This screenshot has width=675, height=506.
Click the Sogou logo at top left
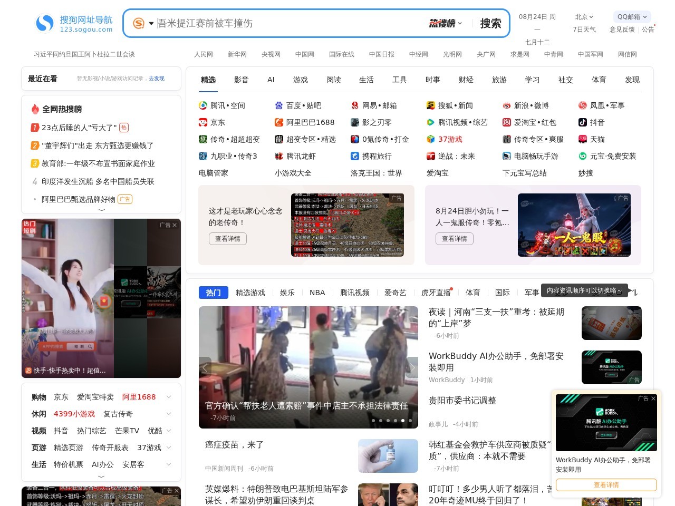(x=74, y=23)
